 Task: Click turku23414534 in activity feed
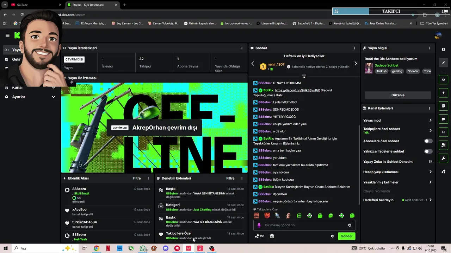tap(85, 222)
